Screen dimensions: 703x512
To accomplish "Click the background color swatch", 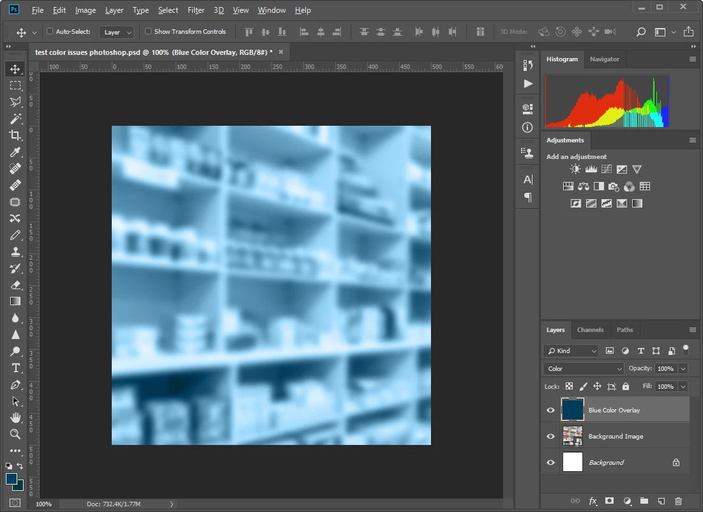I will (20, 487).
